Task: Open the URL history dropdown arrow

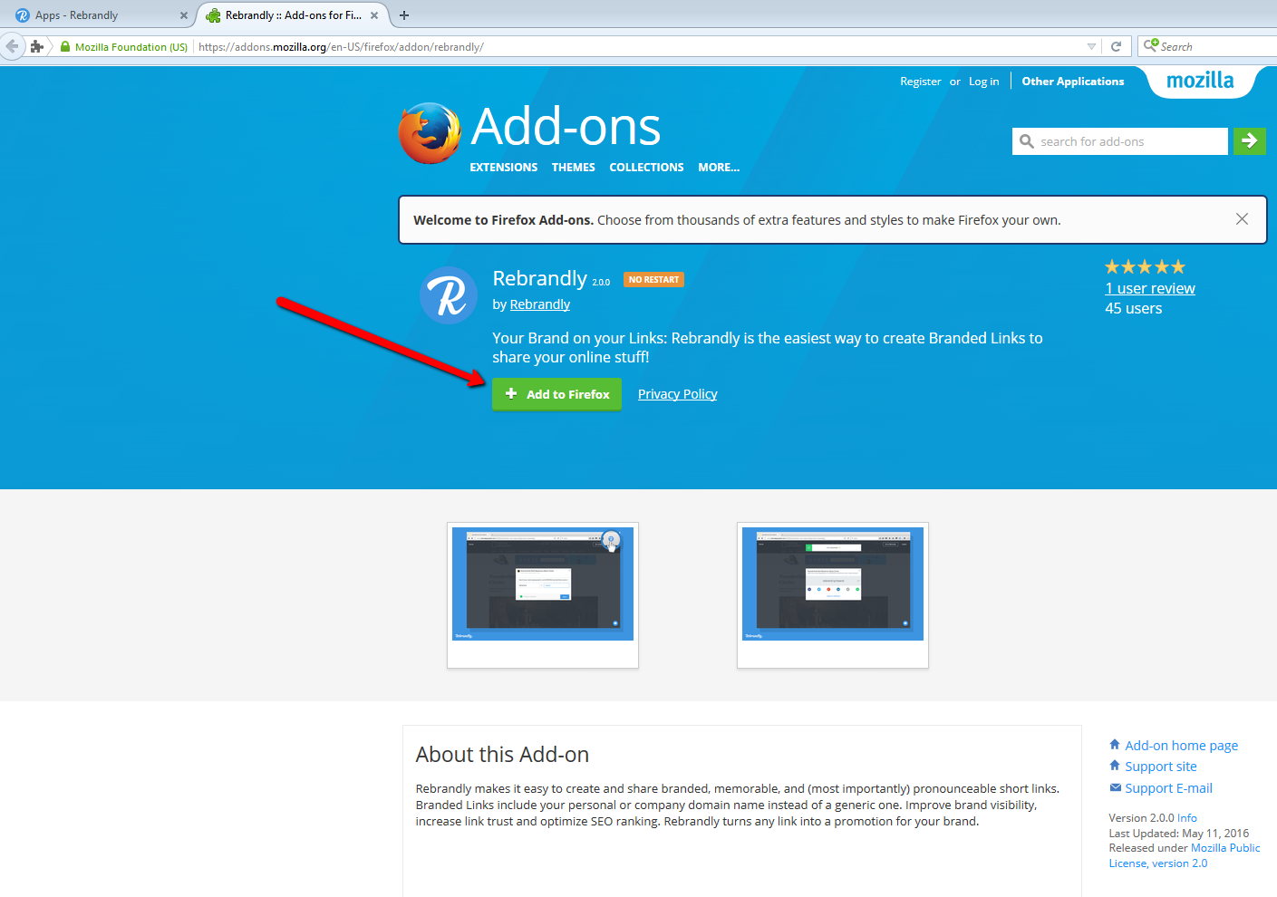Action: (1091, 46)
